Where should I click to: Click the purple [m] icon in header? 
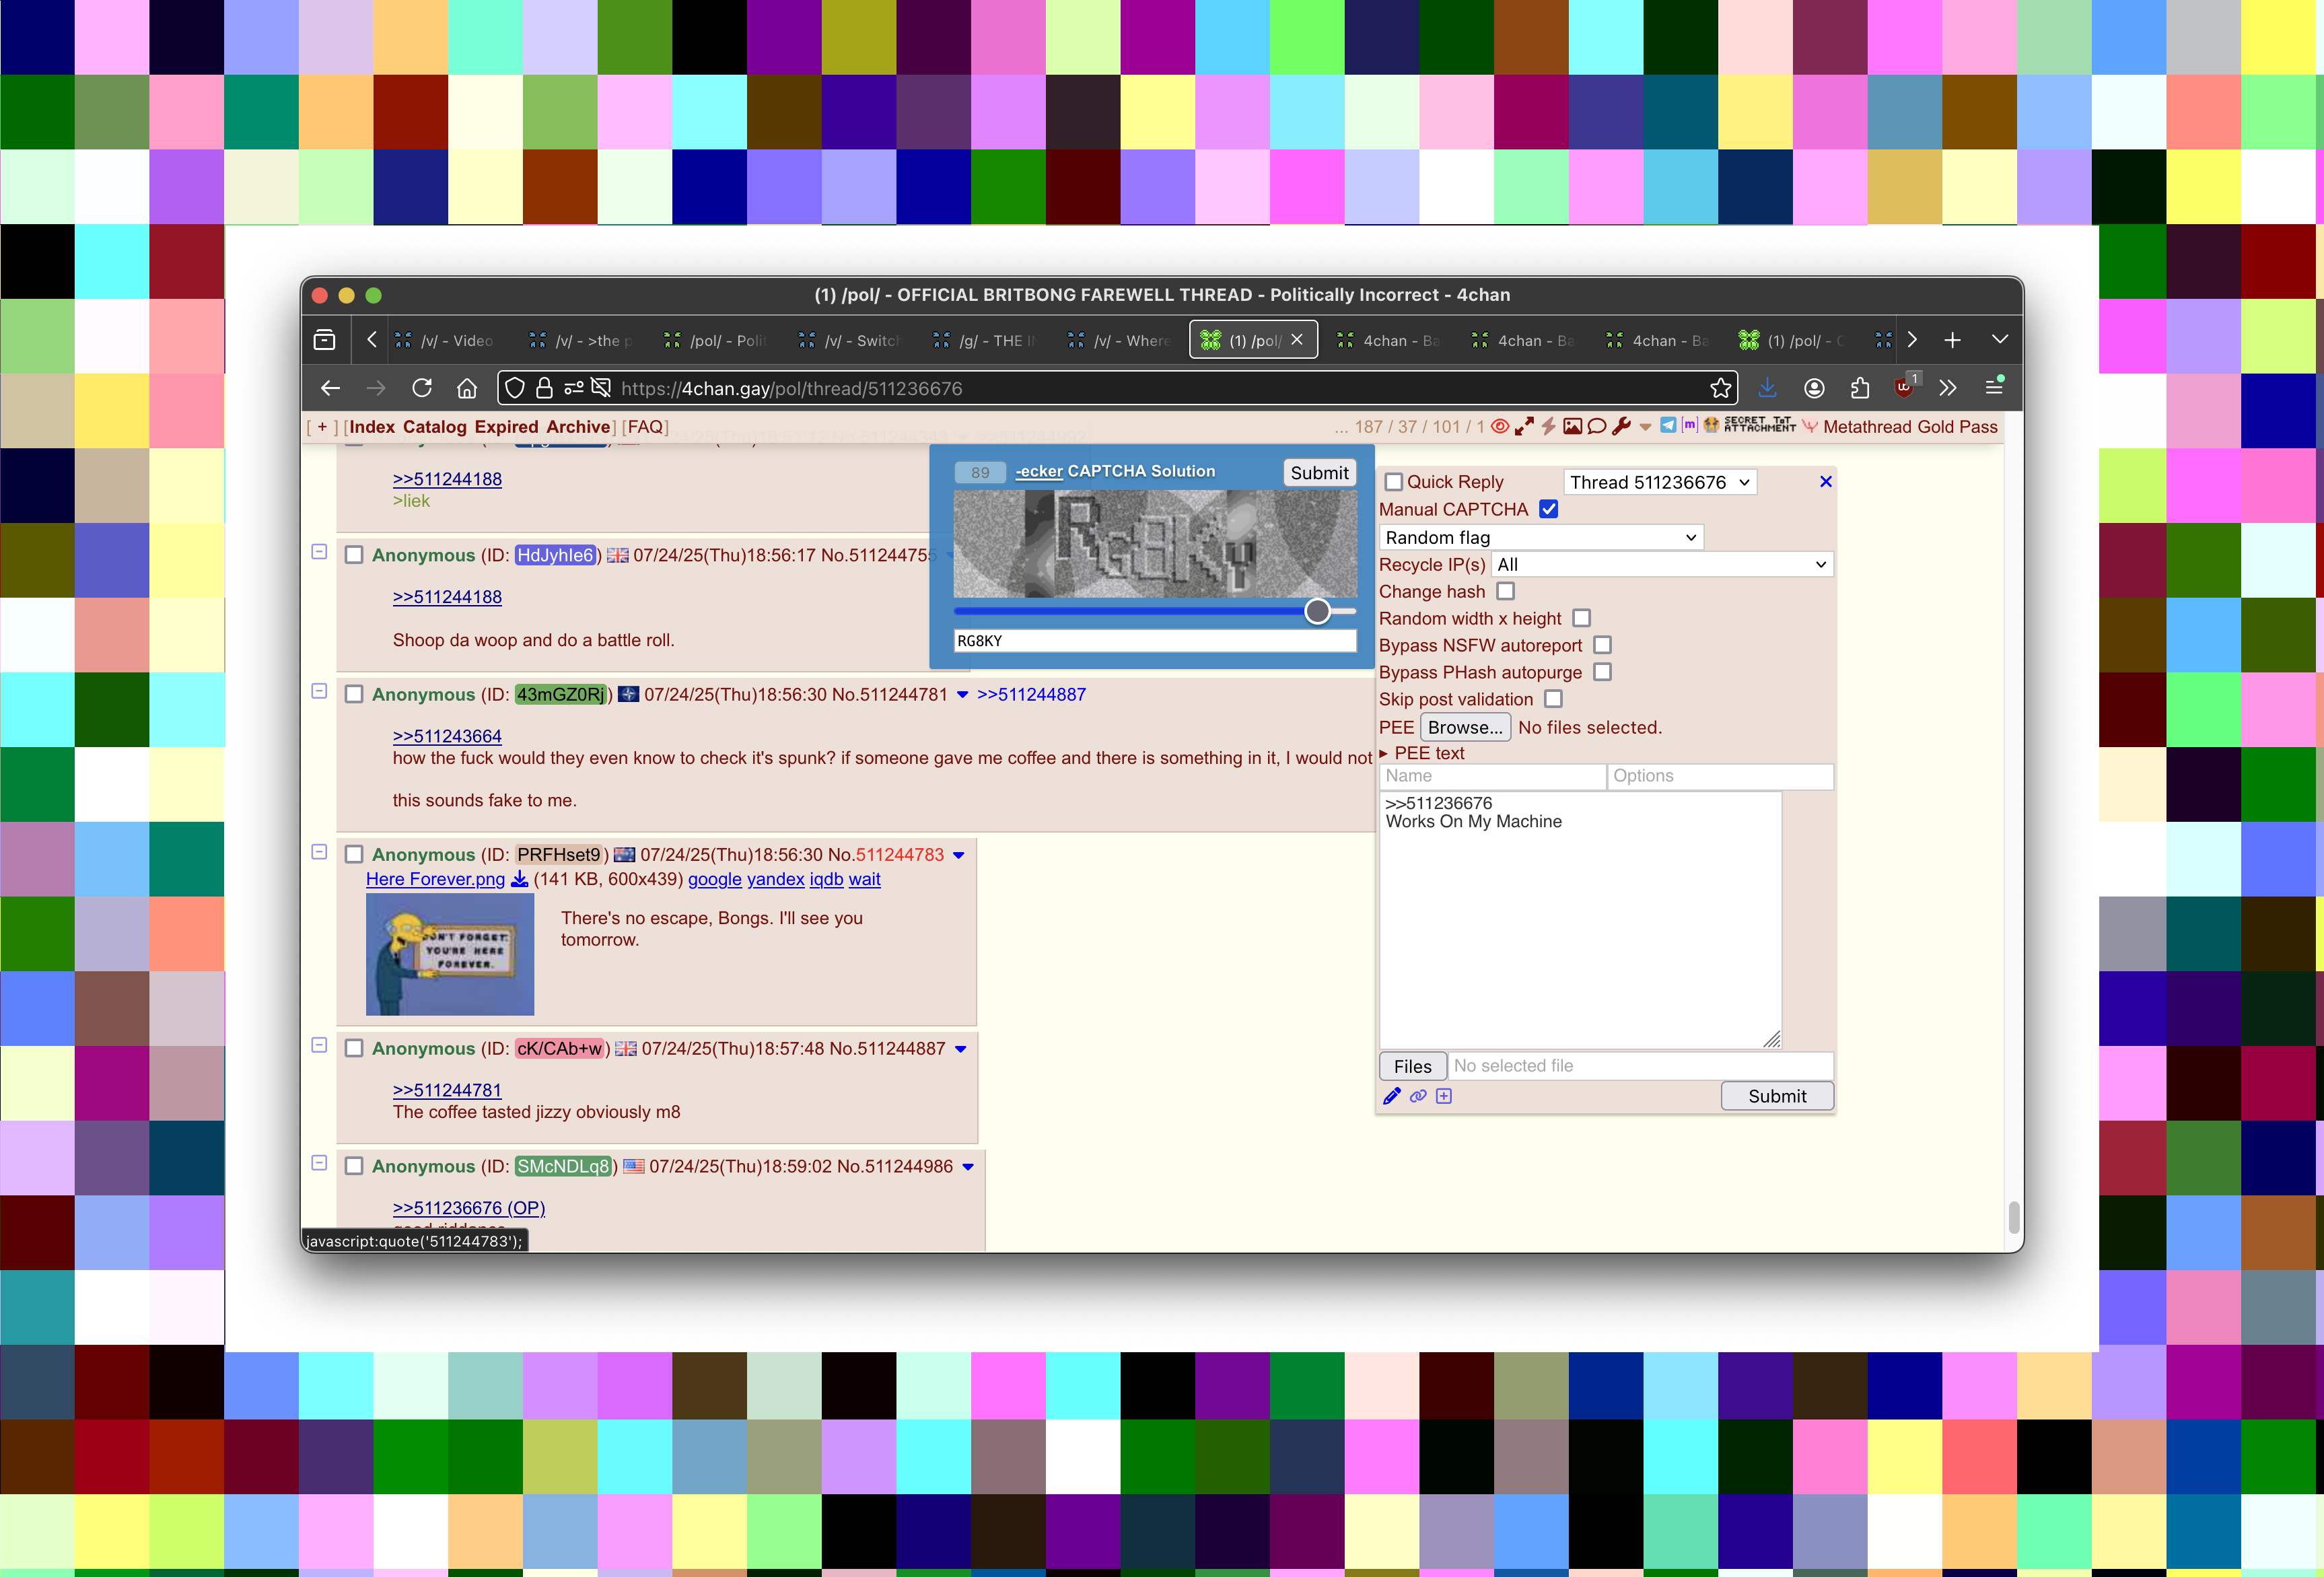pyautogui.click(x=1689, y=425)
